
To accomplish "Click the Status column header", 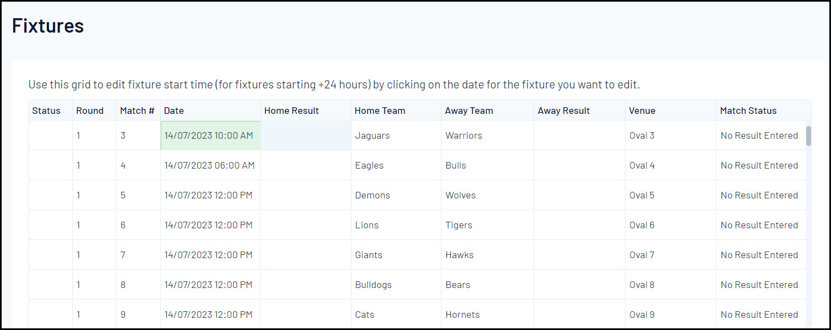I will [x=46, y=111].
